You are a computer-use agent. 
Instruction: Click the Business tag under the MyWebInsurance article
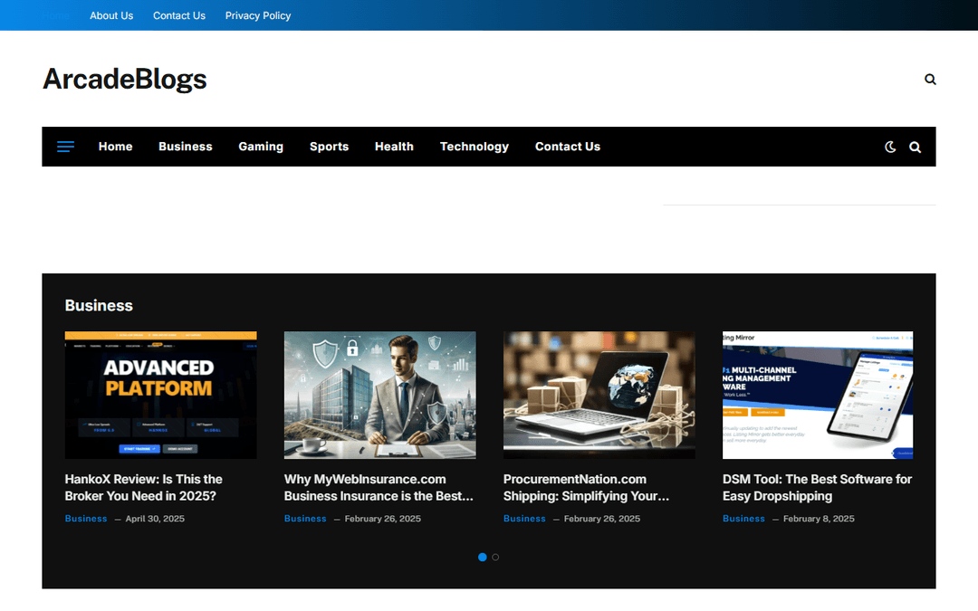tap(305, 519)
